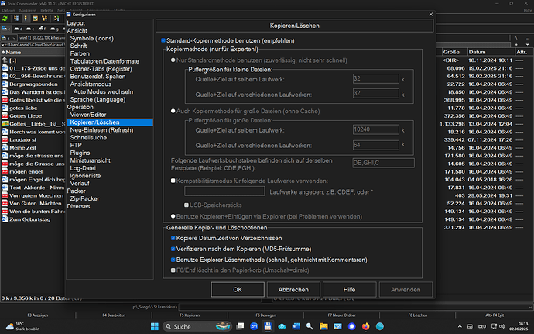Viewport: 534px width, 334px height.
Task: Select drive d in the drive bar
Action: (18, 29)
